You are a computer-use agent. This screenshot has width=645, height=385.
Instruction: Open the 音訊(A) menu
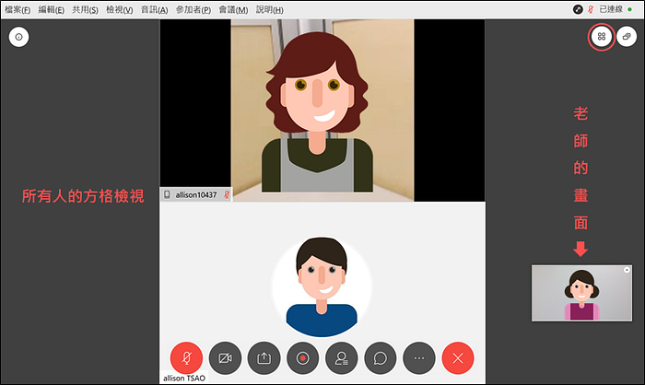click(x=154, y=10)
